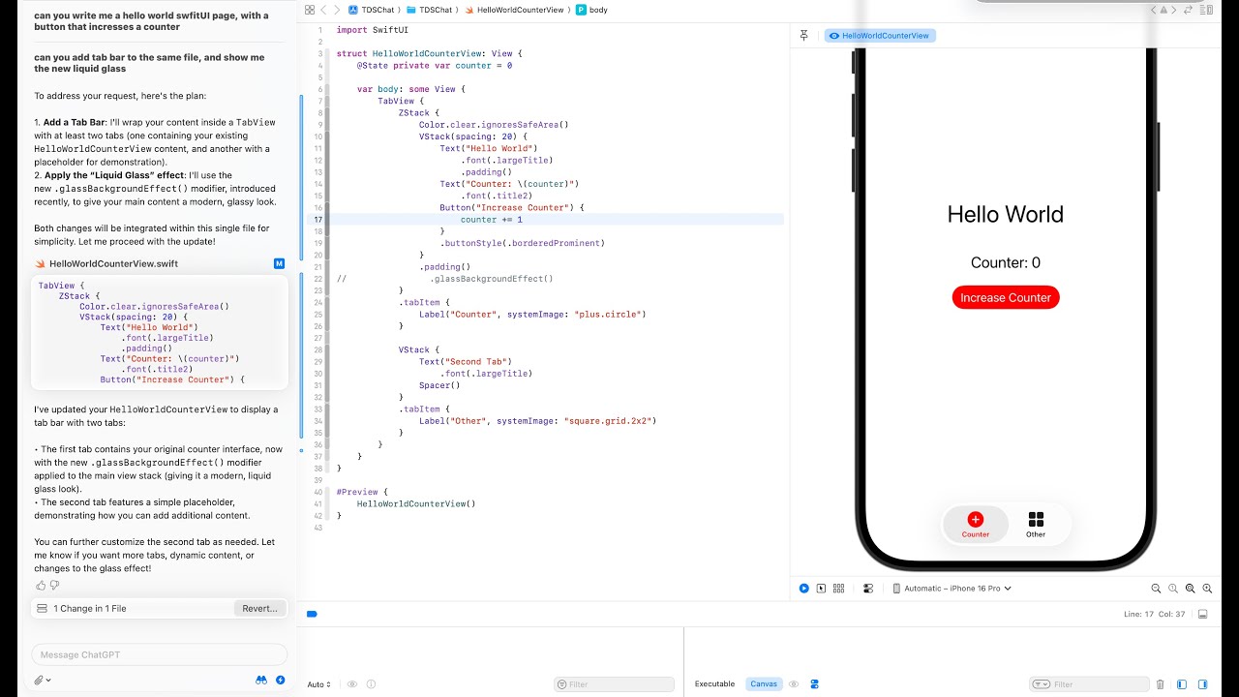Viewport: 1239px width, 697px height.
Task: Expand the attachment paperclip menu
Action: coord(42,681)
